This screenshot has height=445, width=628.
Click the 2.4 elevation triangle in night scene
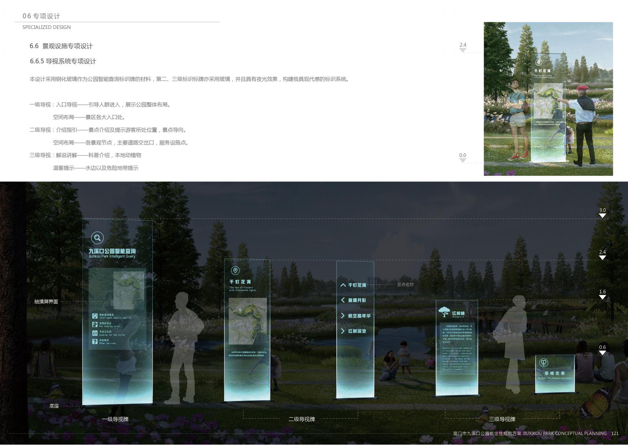pyautogui.click(x=602, y=258)
